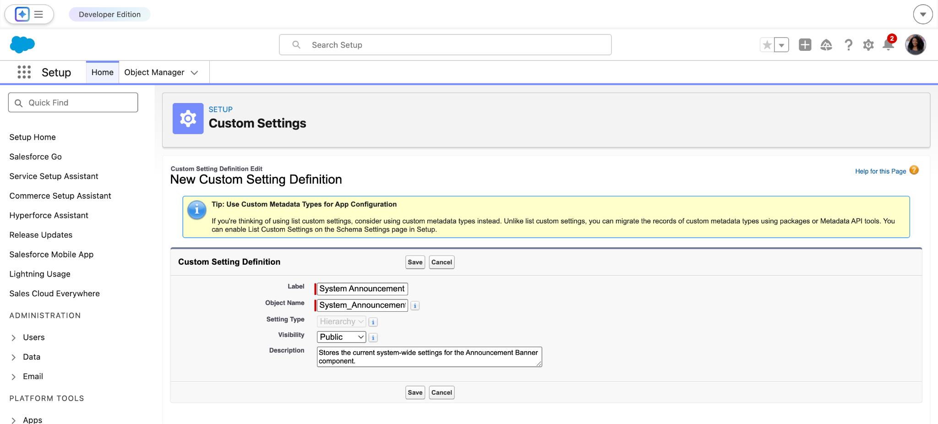This screenshot has height=424, width=938.
Task: Click the info icon beside Setting Type
Action: (373, 321)
